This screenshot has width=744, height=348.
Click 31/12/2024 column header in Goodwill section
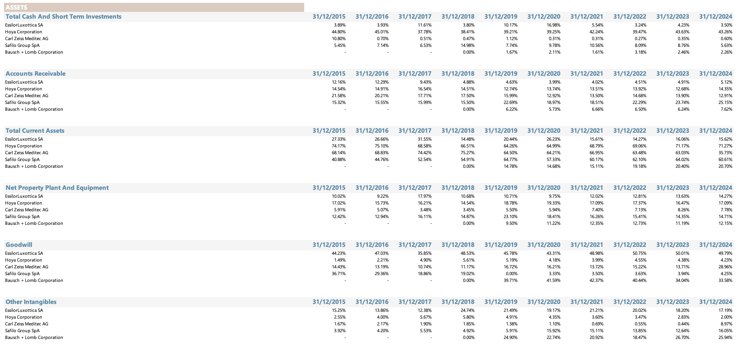716,245
